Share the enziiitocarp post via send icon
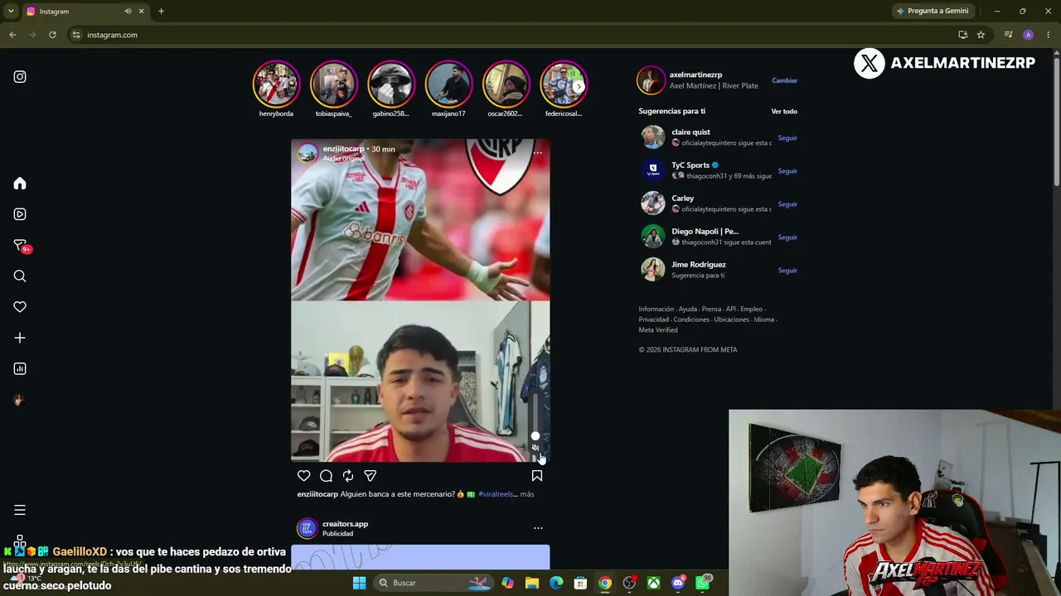The height and width of the screenshot is (596, 1061). pyautogui.click(x=371, y=476)
